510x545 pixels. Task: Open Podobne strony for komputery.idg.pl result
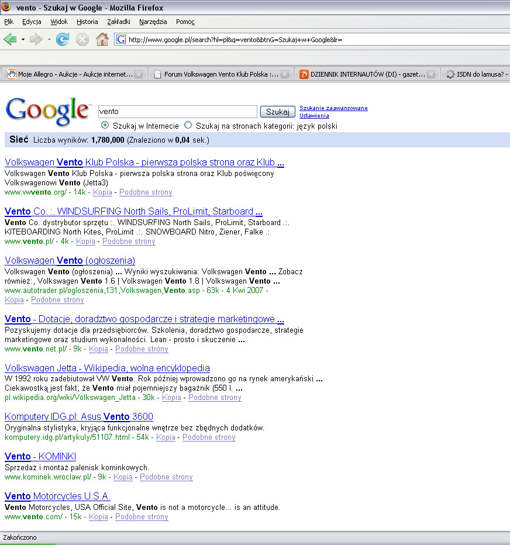[x=209, y=437]
